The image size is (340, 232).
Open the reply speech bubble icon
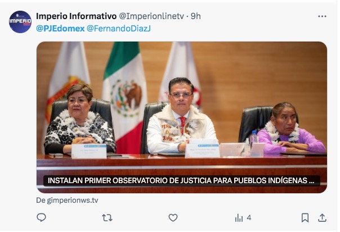point(41,217)
